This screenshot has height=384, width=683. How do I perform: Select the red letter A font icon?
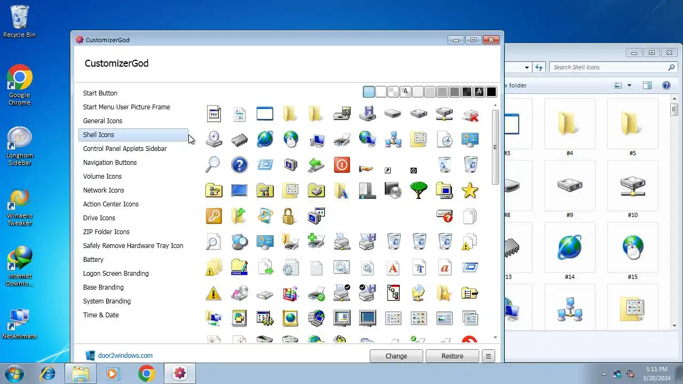click(x=393, y=267)
